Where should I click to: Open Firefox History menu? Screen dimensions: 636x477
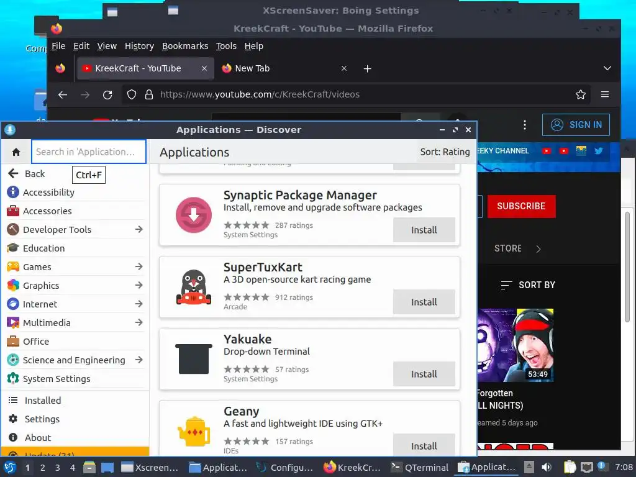pos(139,46)
